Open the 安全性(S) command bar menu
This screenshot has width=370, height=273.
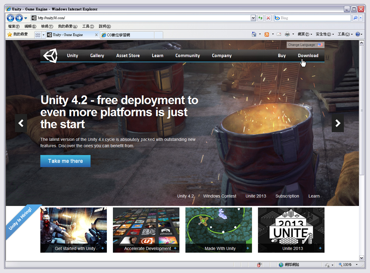point(325,34)
